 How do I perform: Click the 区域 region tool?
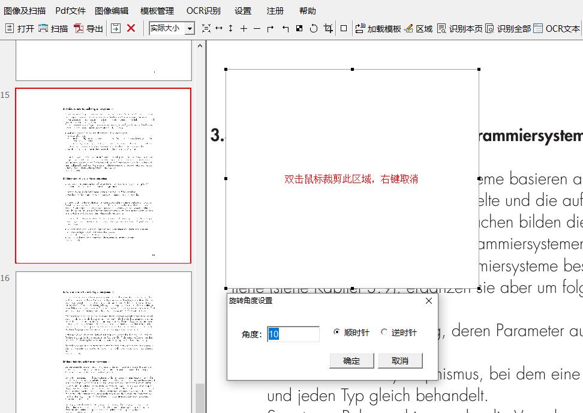tap(419, 28)
